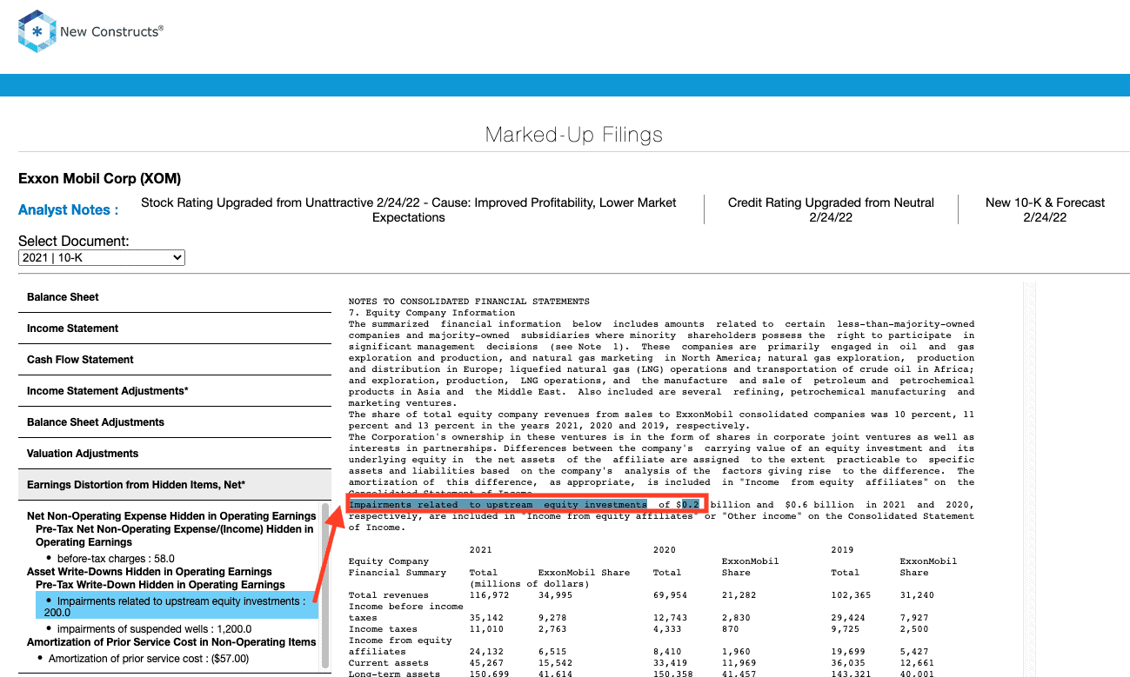Open Valuation Adjustments section
The width and height of the screenshot is (1130, 677).
click(175, 454)
